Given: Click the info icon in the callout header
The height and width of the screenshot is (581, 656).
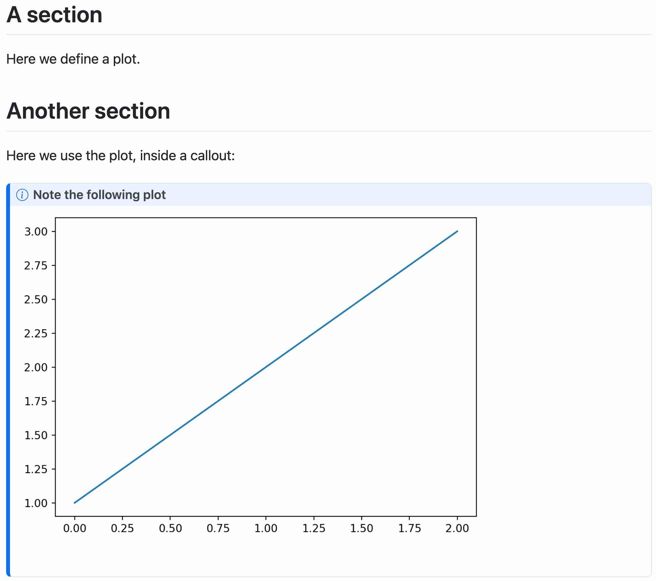Looking at the screenshot, I should tap(22, 195).
